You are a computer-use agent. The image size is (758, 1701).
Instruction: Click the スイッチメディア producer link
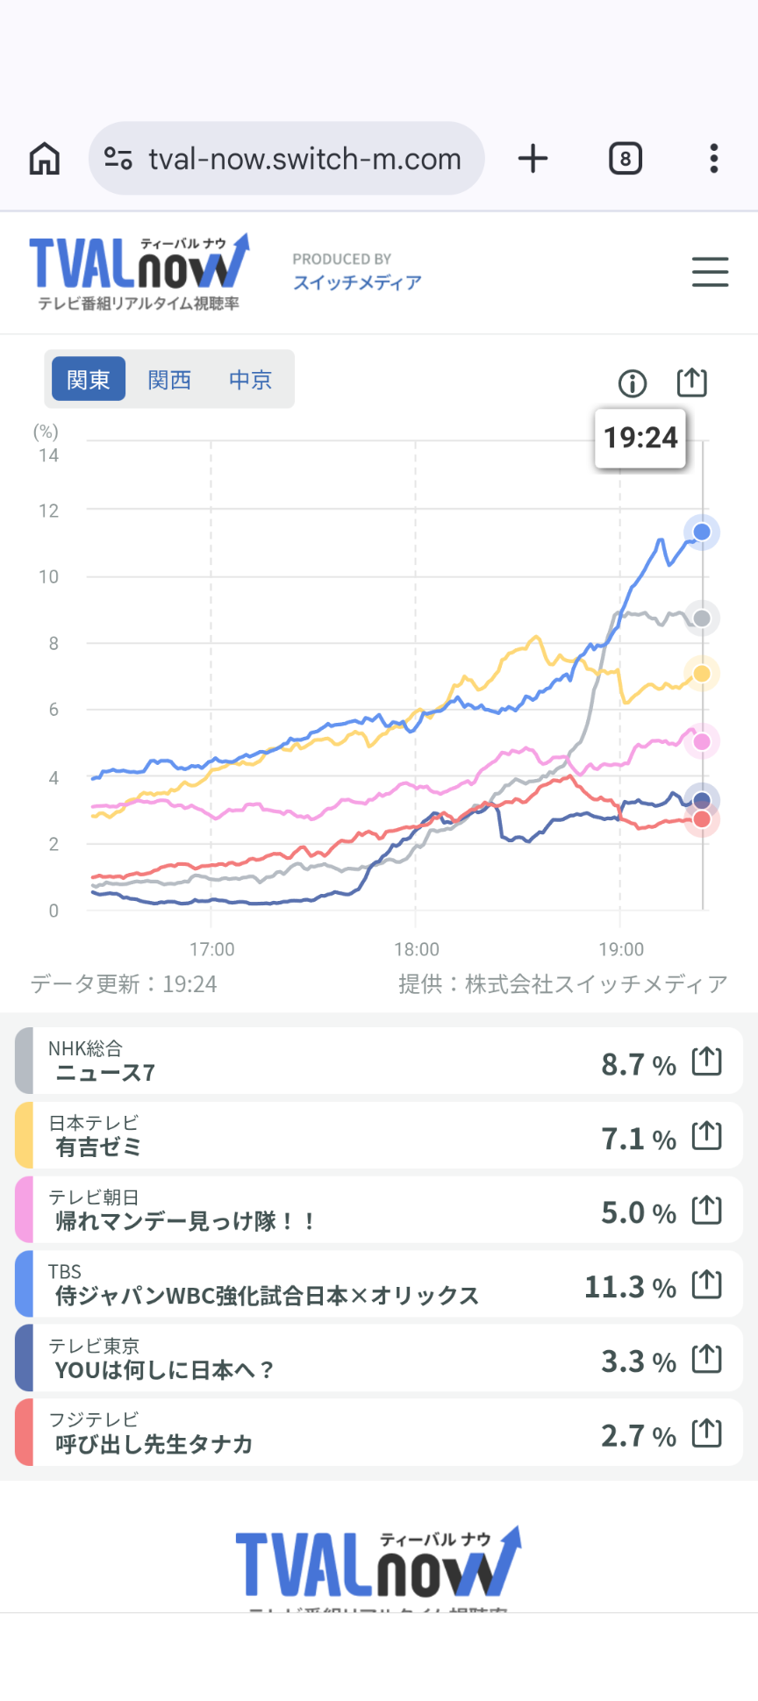coord(357,282)
